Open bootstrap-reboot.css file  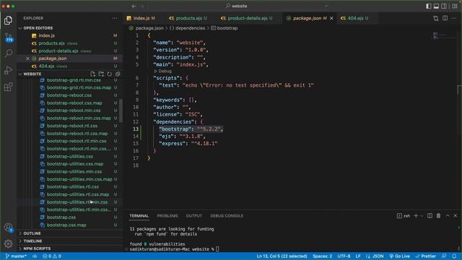coord(69,95)
